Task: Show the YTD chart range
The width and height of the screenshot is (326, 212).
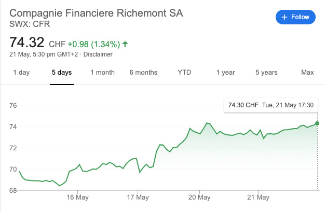Action: (x=184, y=73)
